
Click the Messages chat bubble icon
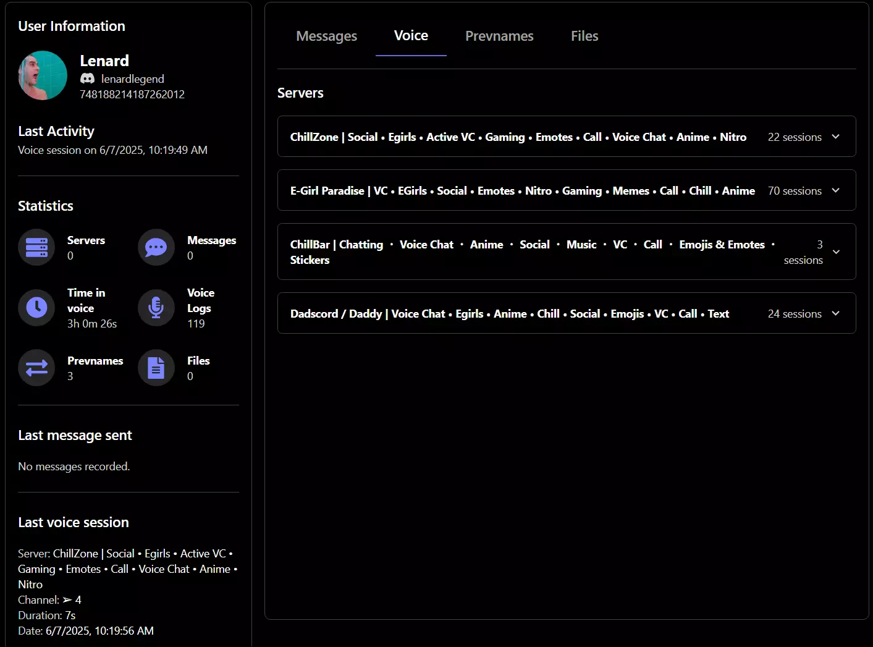point(156,247)
